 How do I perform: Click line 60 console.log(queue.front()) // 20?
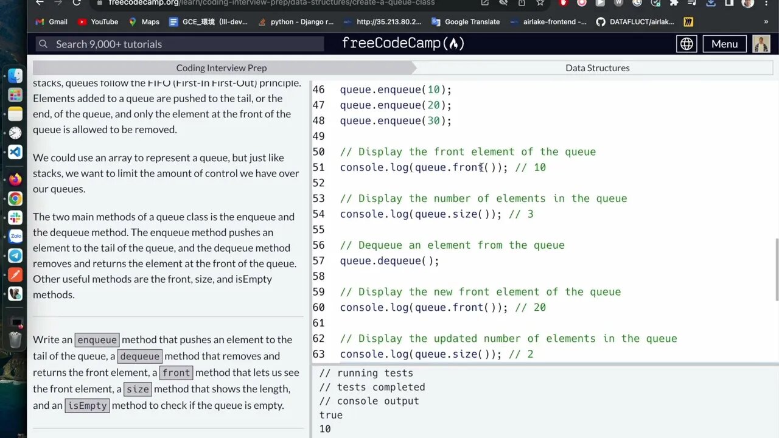click(x=442, y=308)
